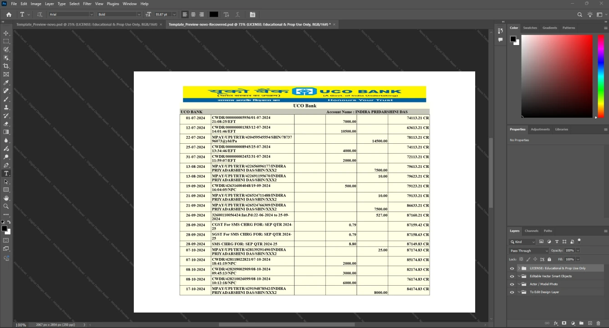
Task: Click the zoom level field showing 100%
Action: [21, 325]
